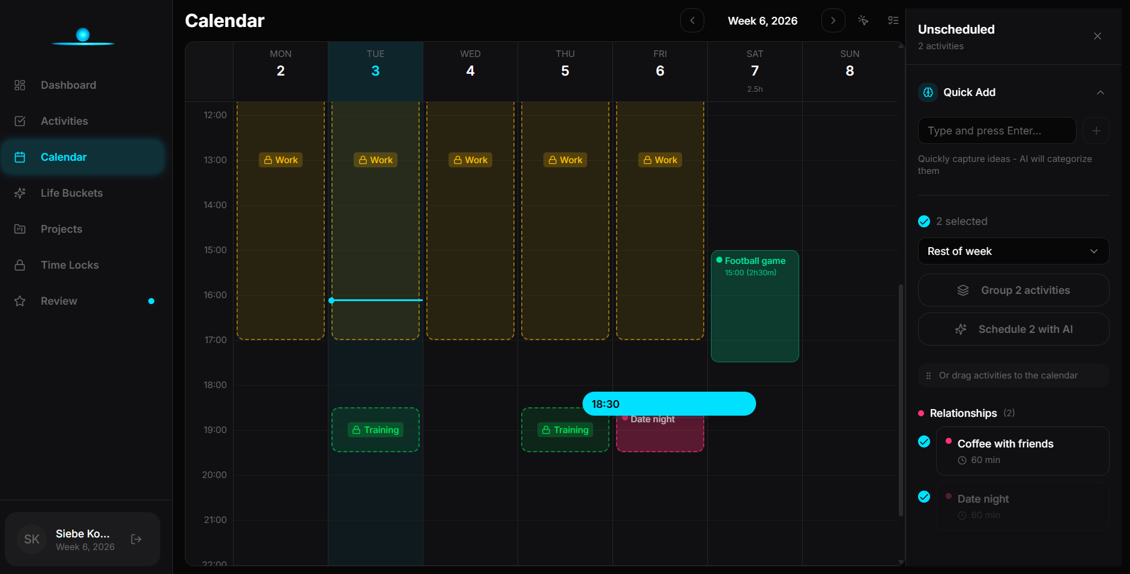Open the task list icon beside the AI icon
This screenshot has width=1130, height=574.
[893, 20]
